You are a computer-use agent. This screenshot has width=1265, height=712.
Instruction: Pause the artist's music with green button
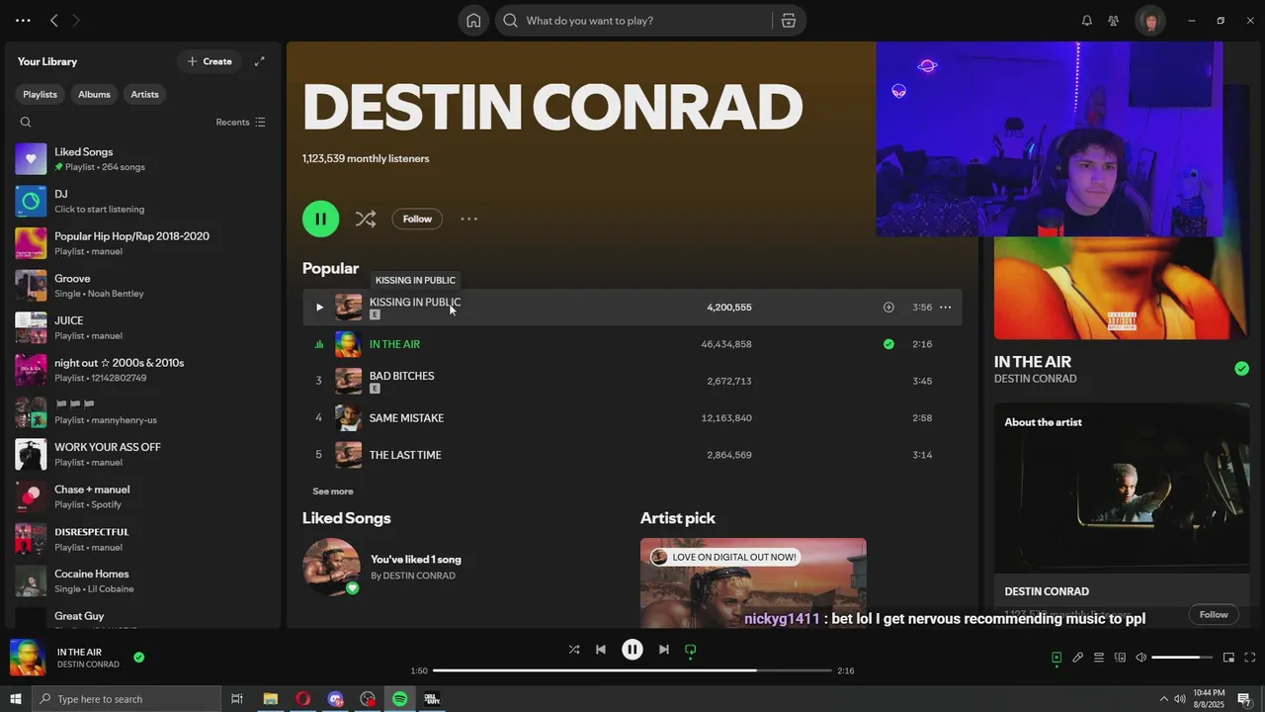coord(320,219)
